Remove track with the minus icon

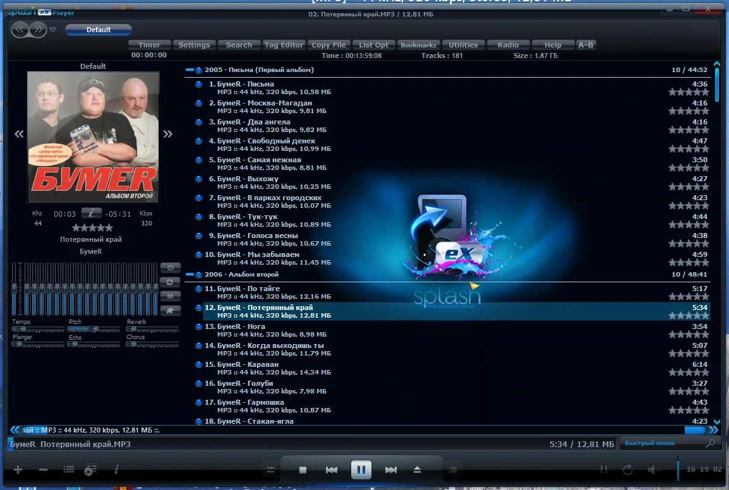(x=43, y=470)
